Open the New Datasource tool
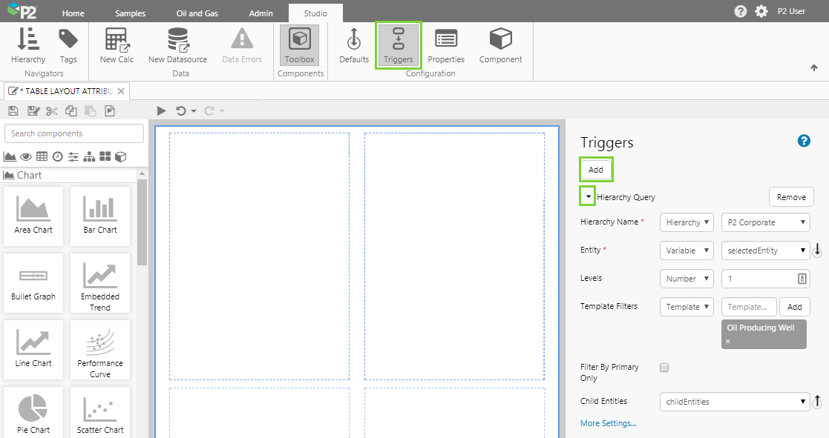This screenshot has height=438, width=829. 177,46
